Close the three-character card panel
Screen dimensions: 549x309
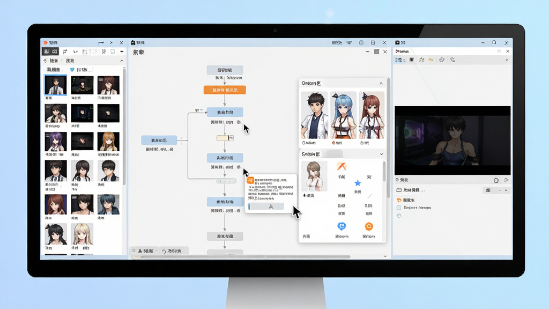point(381,83)
